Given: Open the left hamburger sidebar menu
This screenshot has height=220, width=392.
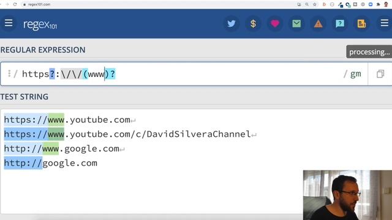Looking at the screenshot, I should point(9,23).
